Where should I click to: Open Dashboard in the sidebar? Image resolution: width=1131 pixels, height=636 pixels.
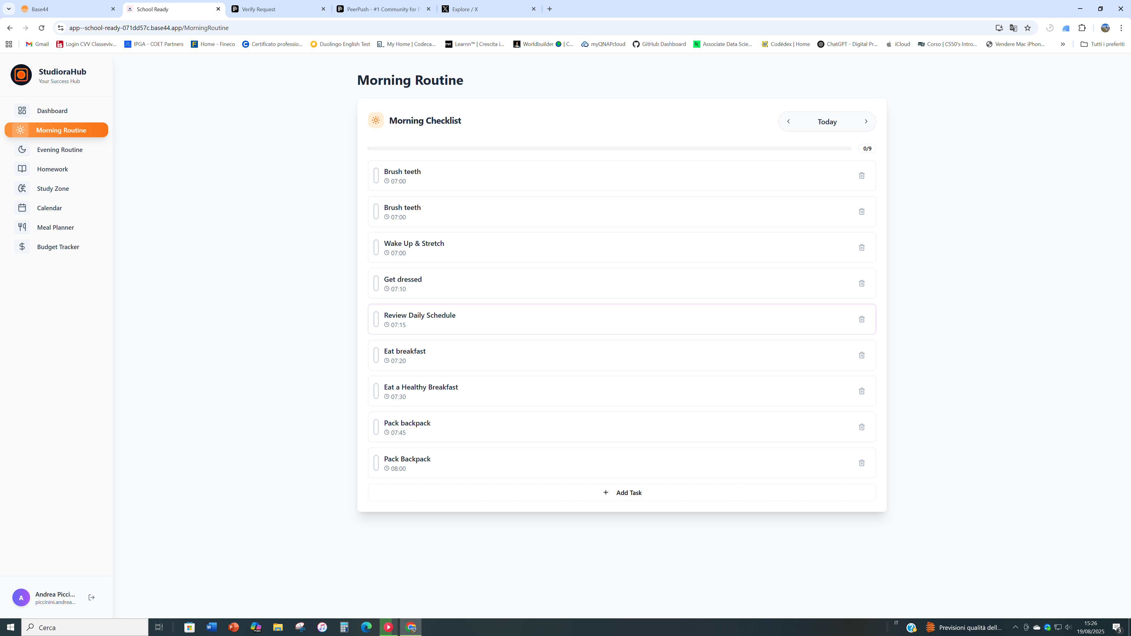[x=56, y=111]
